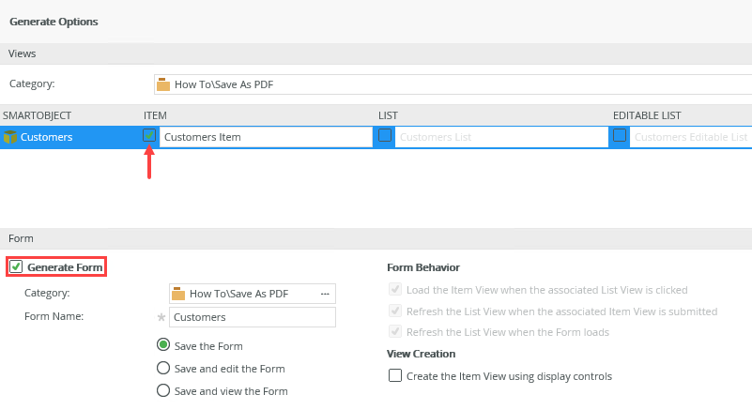Click the Customers SmartObject cube icon
752x410 pixels.
point(10,137)
